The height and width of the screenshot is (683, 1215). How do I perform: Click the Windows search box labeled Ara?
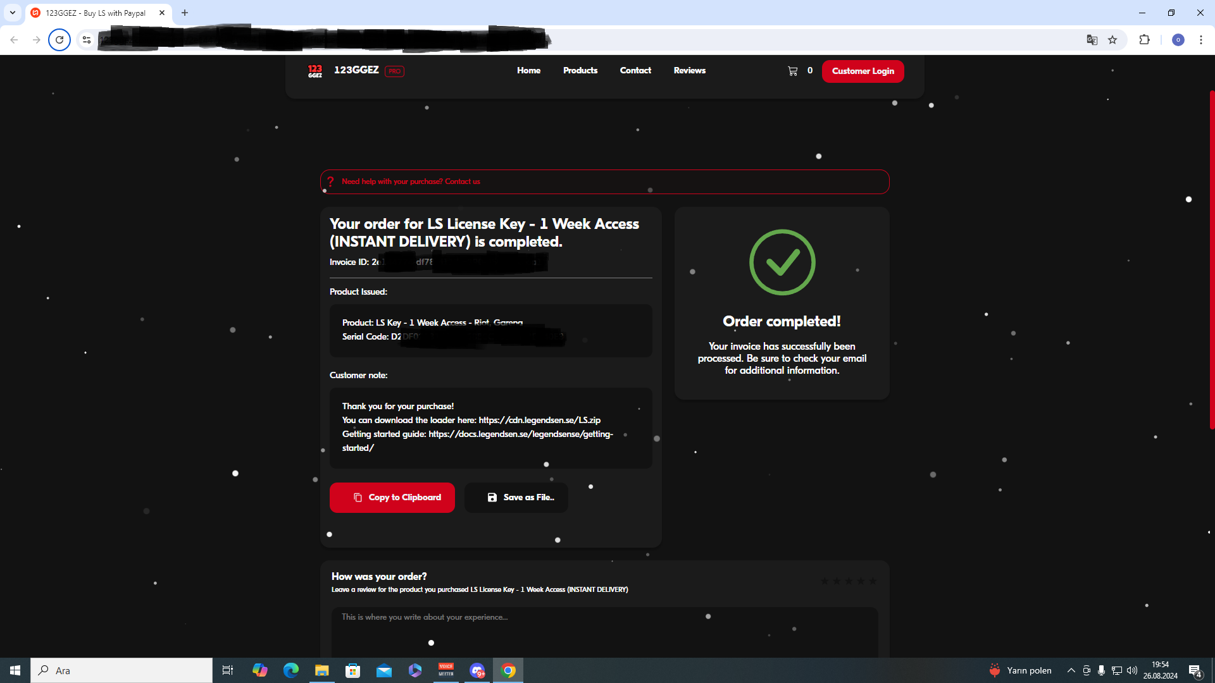121,670
